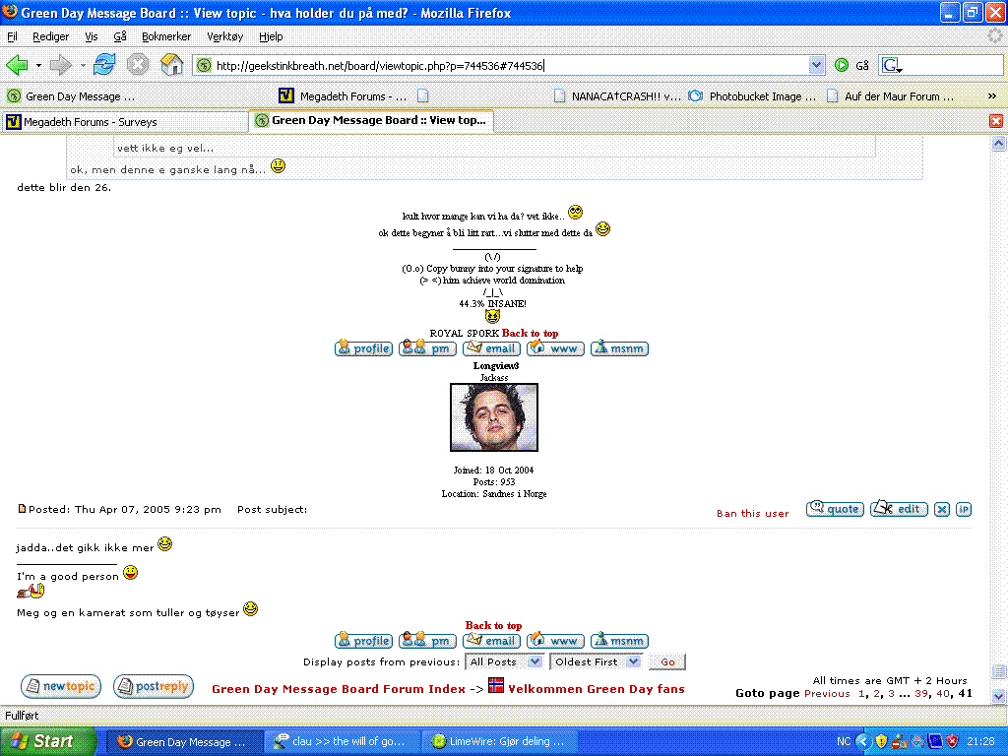Open the Vis menu
The height and width of the screenshot is (756, 1008).
92,36
